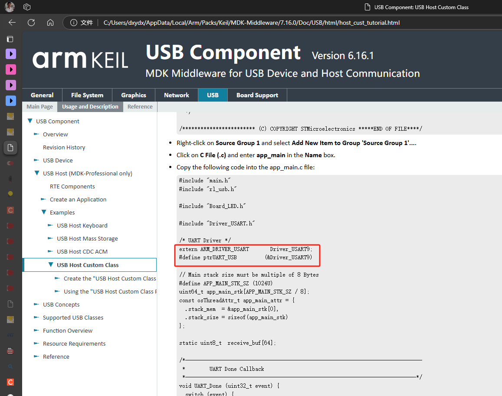Collapse the USB Host Custom Class triangle
The image size is (502, 396).
(51, 264)
